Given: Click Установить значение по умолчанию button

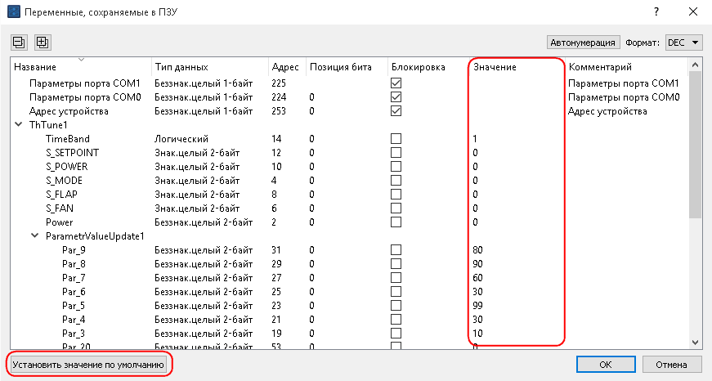Looking at the screenshot, I should coord(89,364).
